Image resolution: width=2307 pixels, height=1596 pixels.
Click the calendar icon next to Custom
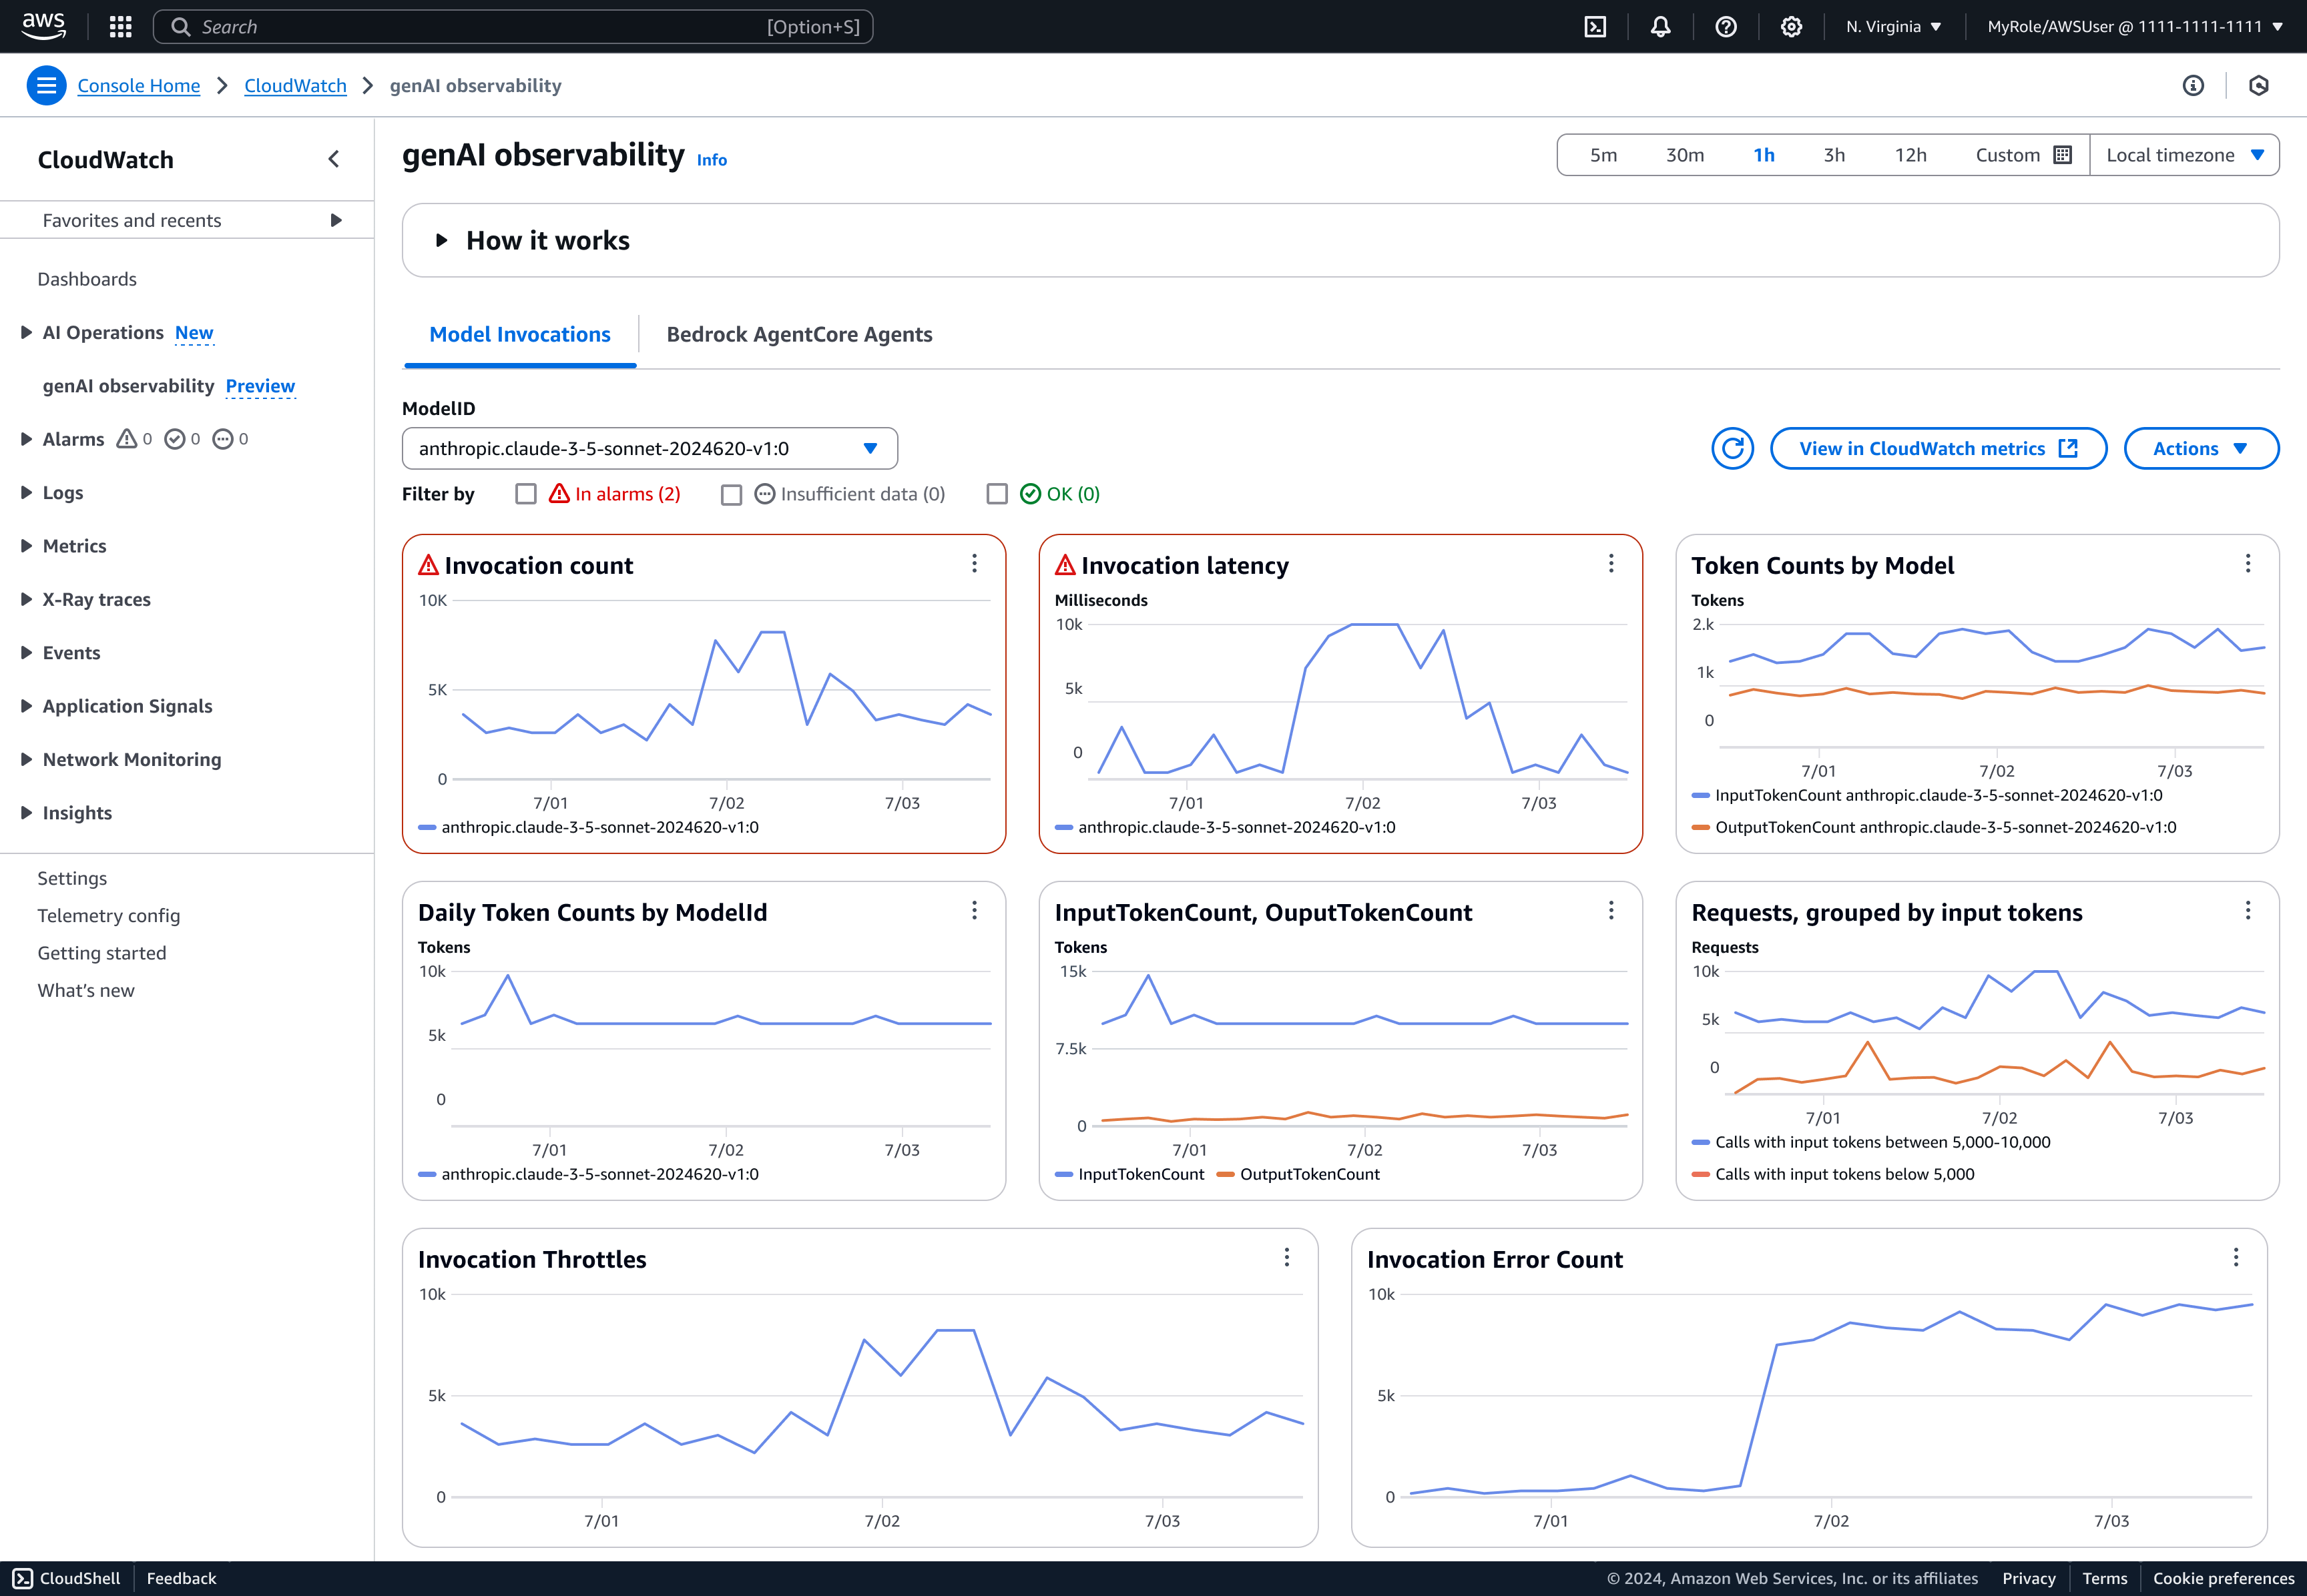2063,154
